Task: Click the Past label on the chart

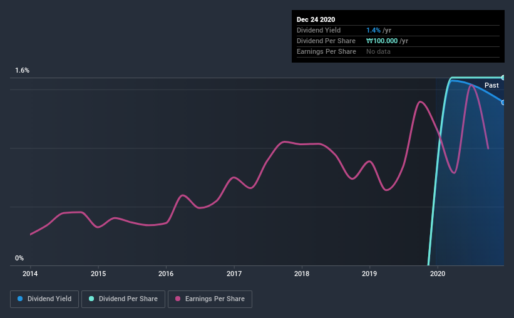Action: point(491,85)
